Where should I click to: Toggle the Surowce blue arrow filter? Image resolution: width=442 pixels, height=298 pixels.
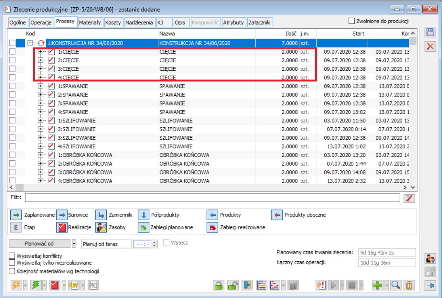(62, 215)
